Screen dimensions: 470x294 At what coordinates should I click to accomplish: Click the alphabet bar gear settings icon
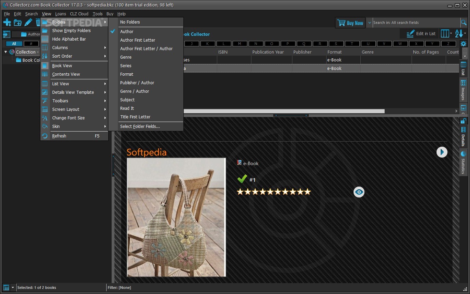(x=464, y=44)
